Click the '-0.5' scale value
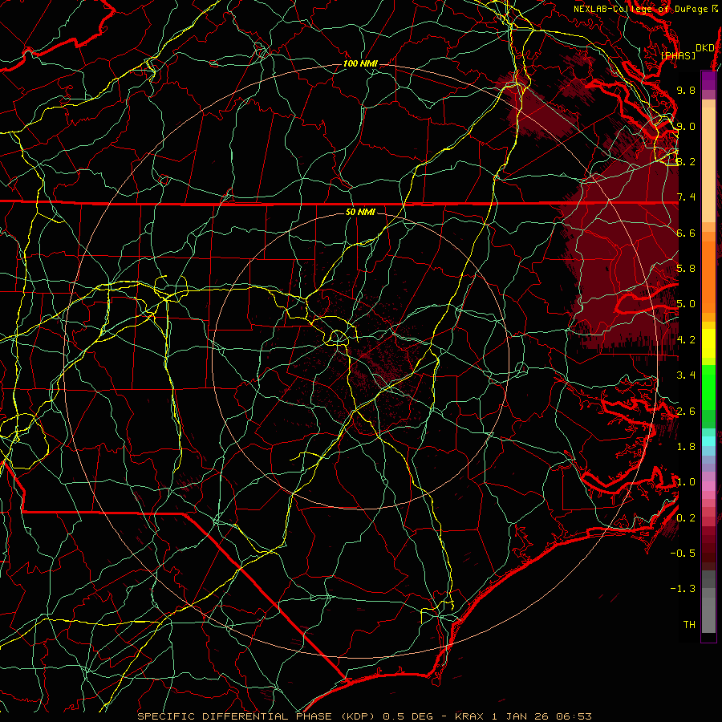This screenshot has height=722, width=722. point(683,554)
